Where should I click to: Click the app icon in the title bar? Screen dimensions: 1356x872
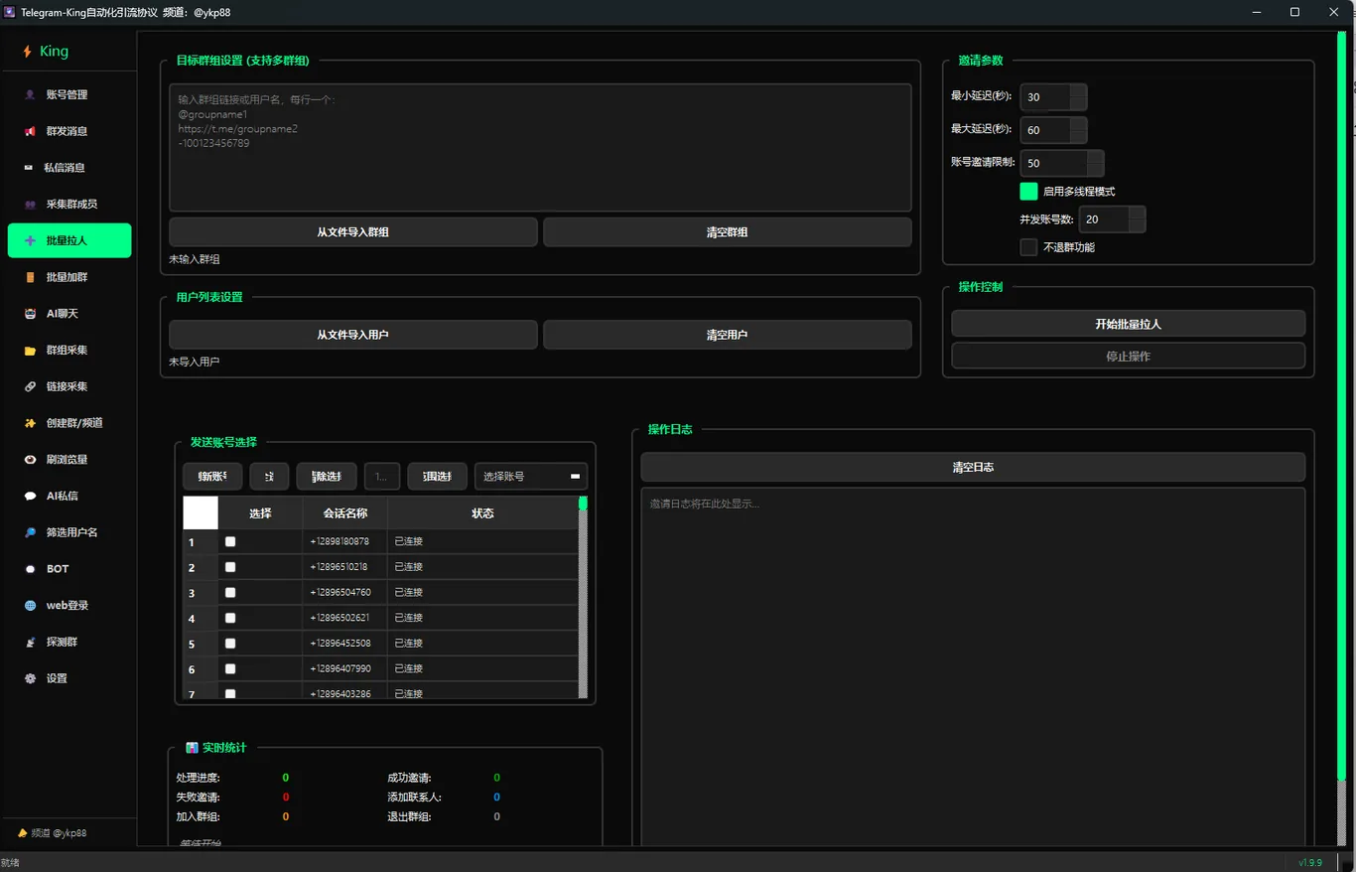(x=10, y=12)
